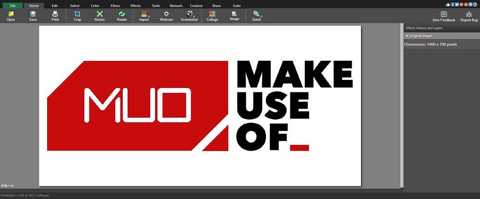Switch to the Retouch tab
480x199 pixels.
(x=176, y=5)
